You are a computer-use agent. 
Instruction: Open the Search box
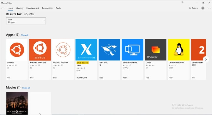click(x=193, y=8)
